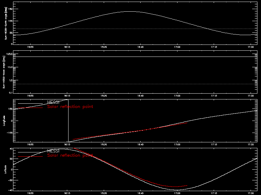
Task: Select the HESSI legend text in Latitude plot
Action: (x=53, y=151)
